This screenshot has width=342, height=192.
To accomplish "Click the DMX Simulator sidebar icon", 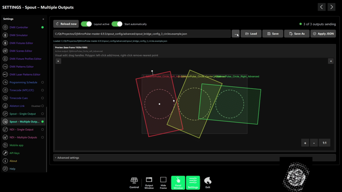I will [x=5, y=35].
